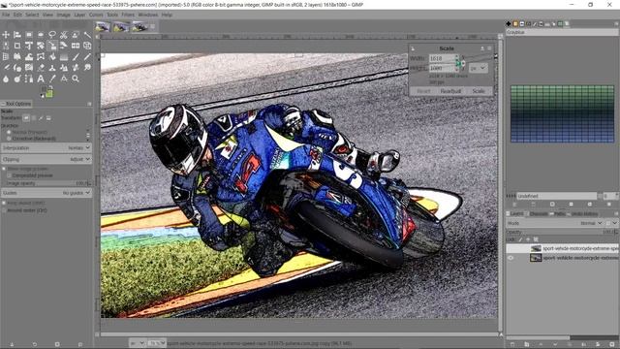Select the Crop tool
Viewport: 620px width, 349px height.
pyautogui.click(x=17, y=46)
